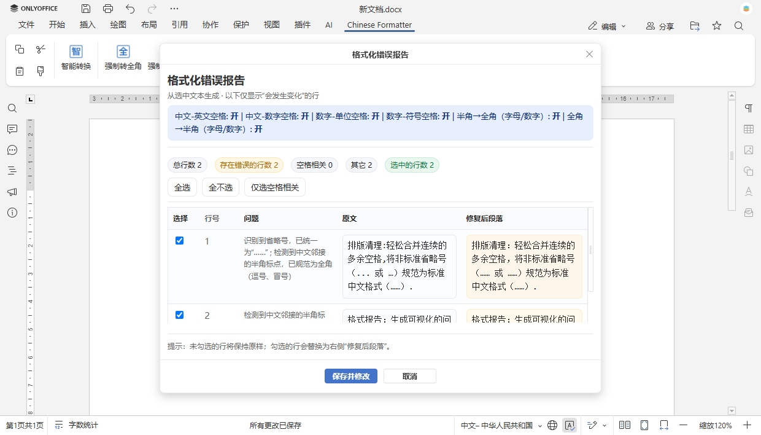The height and width of the screenshot is (435, 761).
Task: Click 全不选 button
Action: (x=220, y=187)
